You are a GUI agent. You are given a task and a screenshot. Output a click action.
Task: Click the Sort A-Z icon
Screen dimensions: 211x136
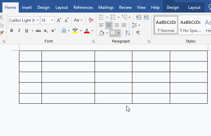[128, 33]
